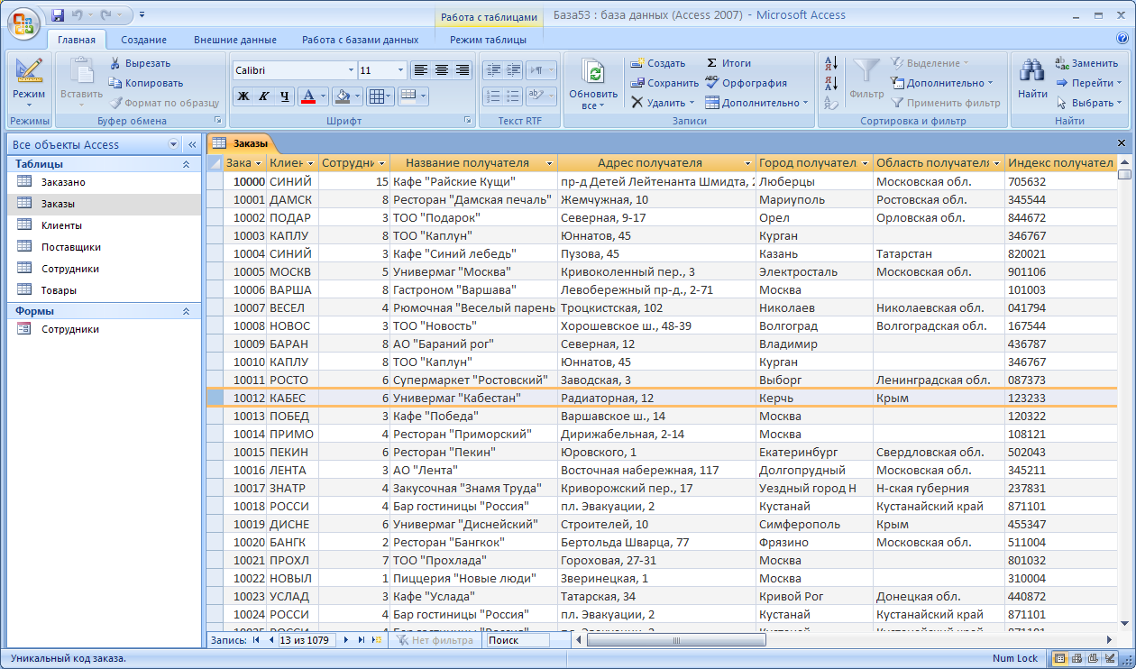The height and width of the screenshot is (669, 1136).
Task: Toggle bold Ж formatting
Action: pyautogui.click(x=243, y=96)
